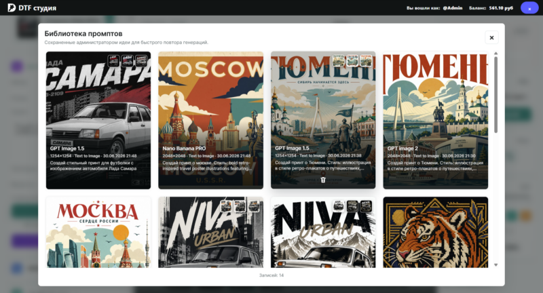Click the scrollbar down arrow in the prompt library
This screenshot has width=543, height=293.
pos(495,265)
